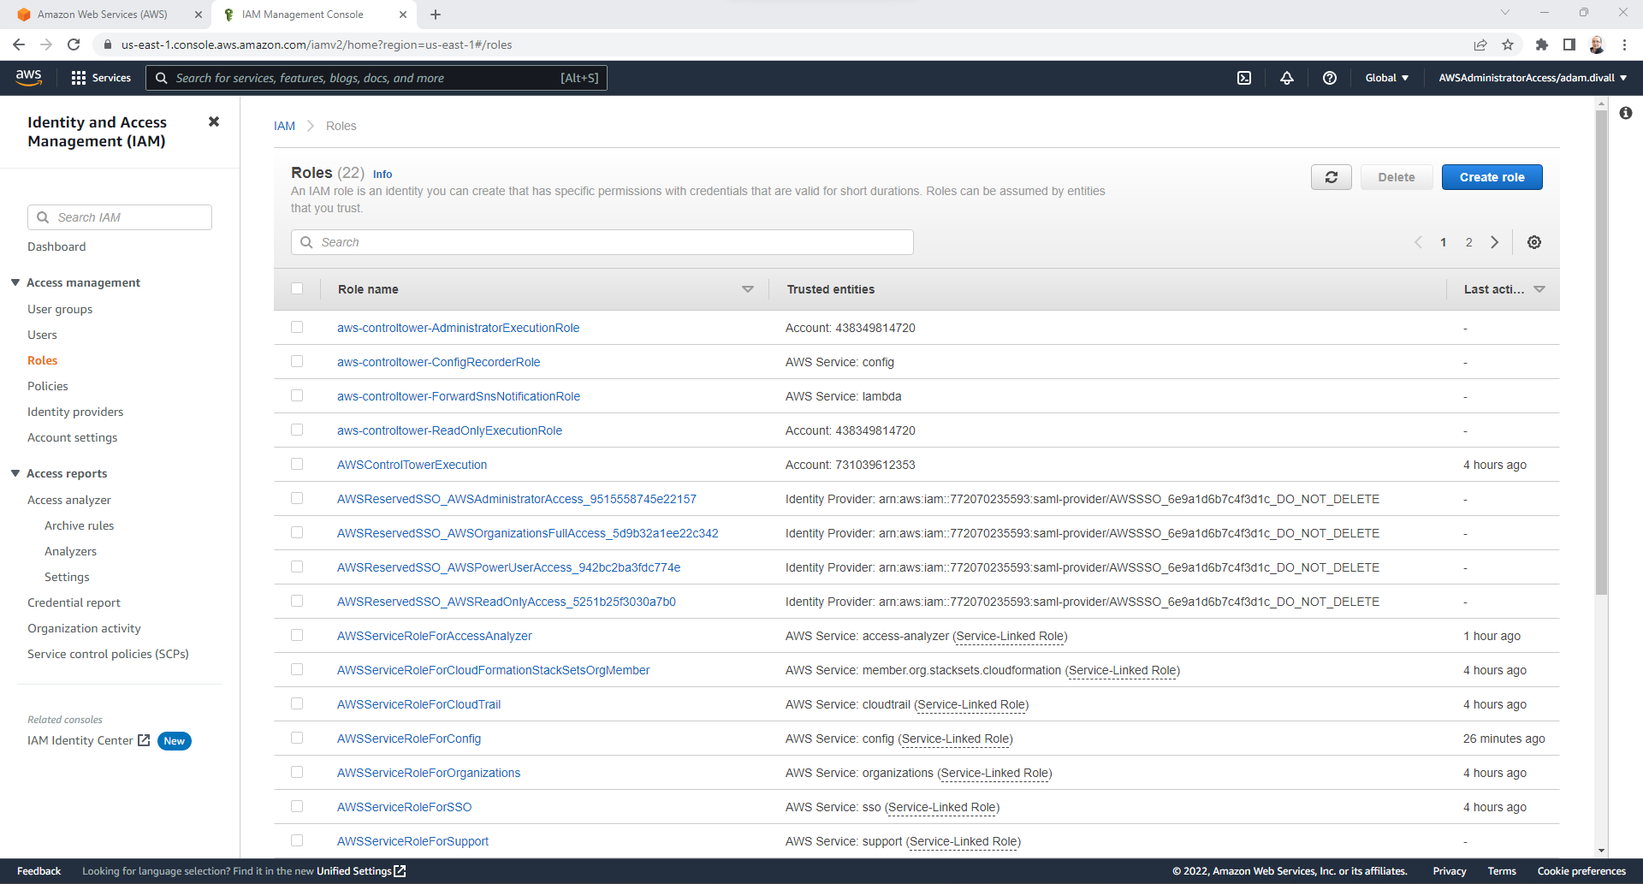1643x884 pixels.
Task: Sort by Role name column arrow
Action: 748,289
